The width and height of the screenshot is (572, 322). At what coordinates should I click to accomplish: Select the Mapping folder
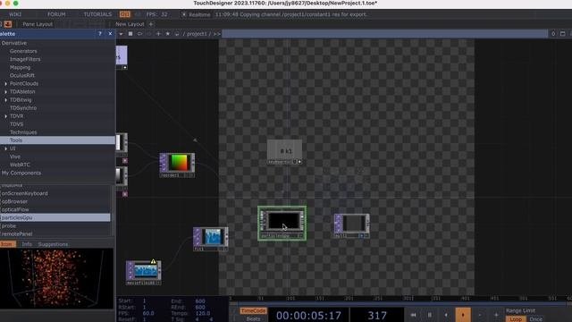click(x=20, y=67)
